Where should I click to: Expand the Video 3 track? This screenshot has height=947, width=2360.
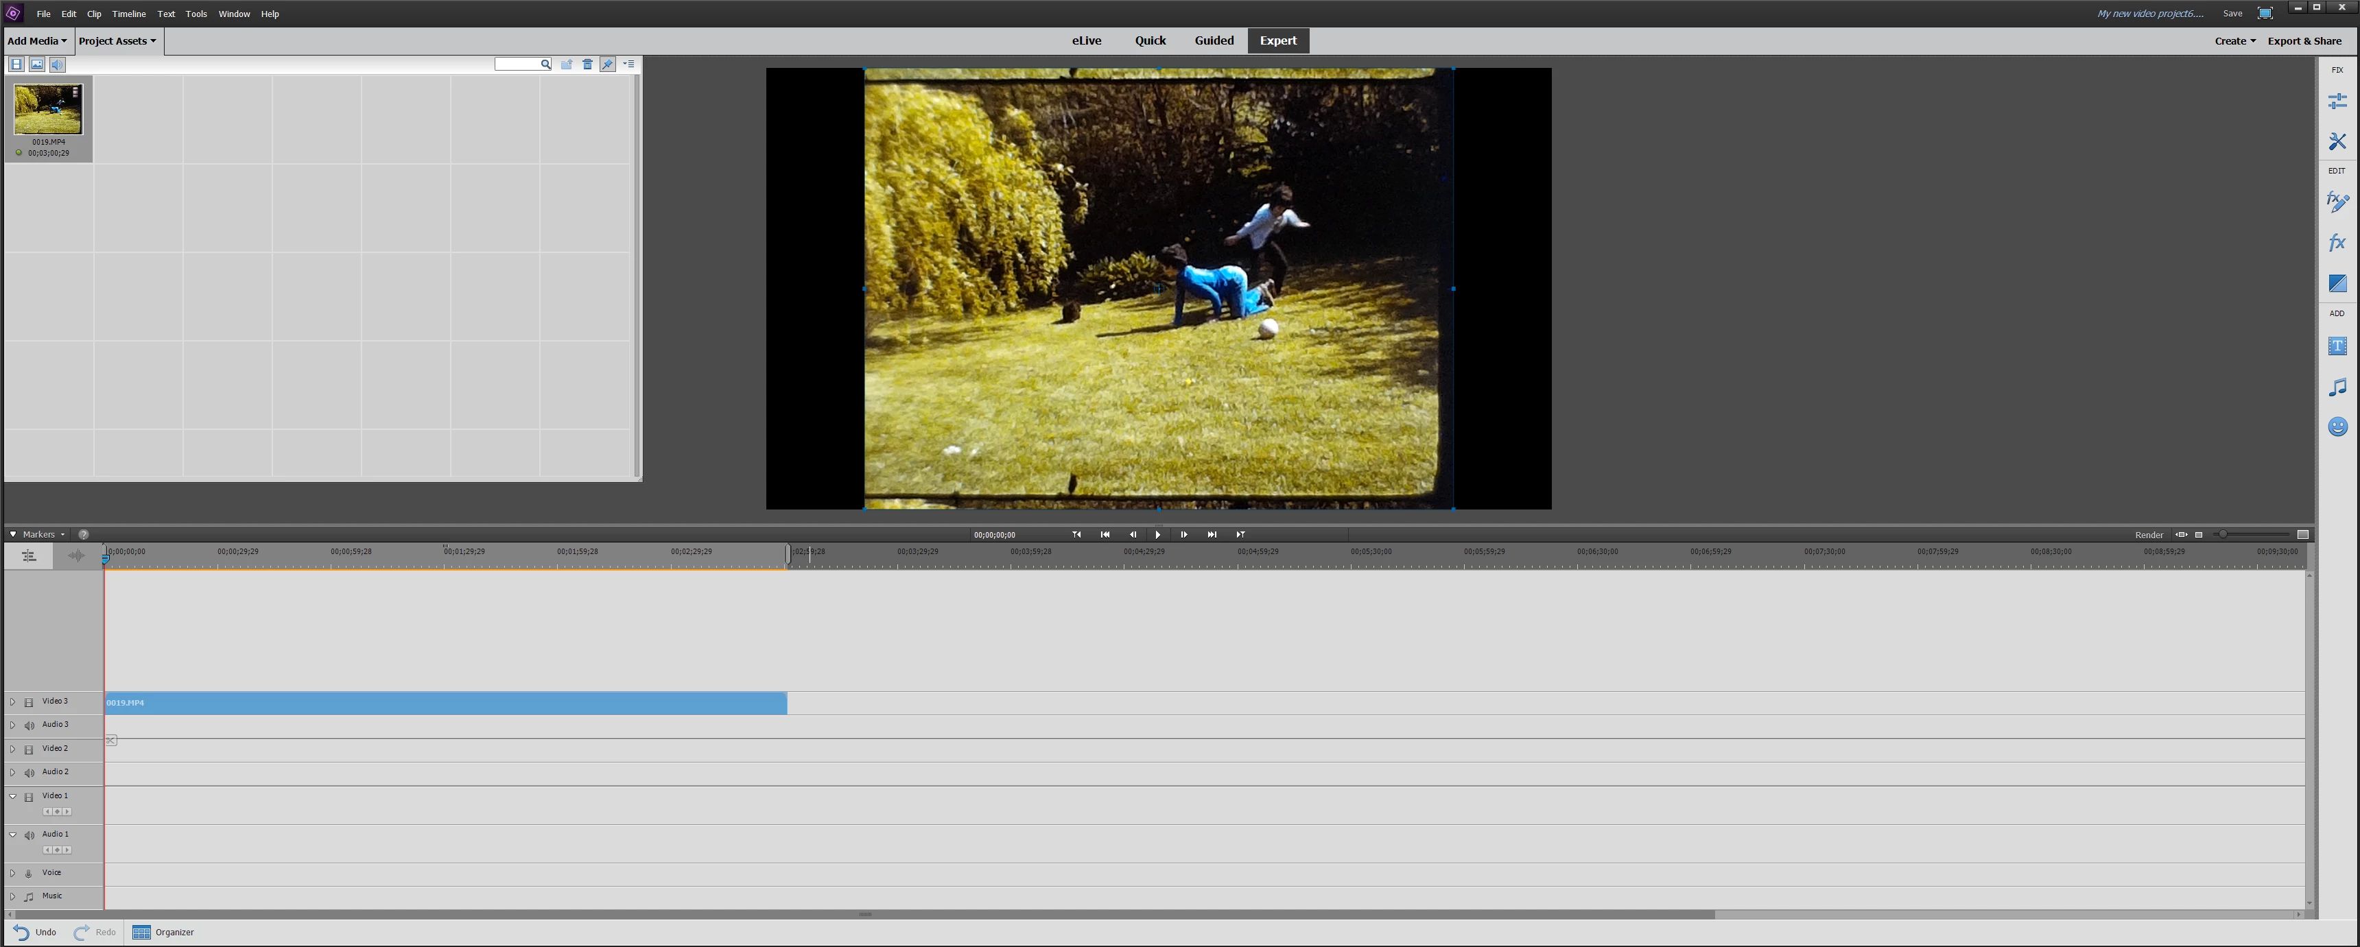(x=13, y=702)
